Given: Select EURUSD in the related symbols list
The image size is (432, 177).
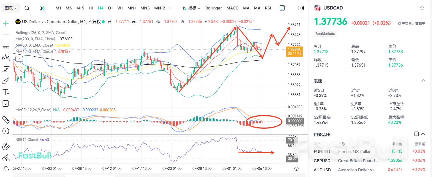Looking at the screenshot, I should (x=322, y=152).
